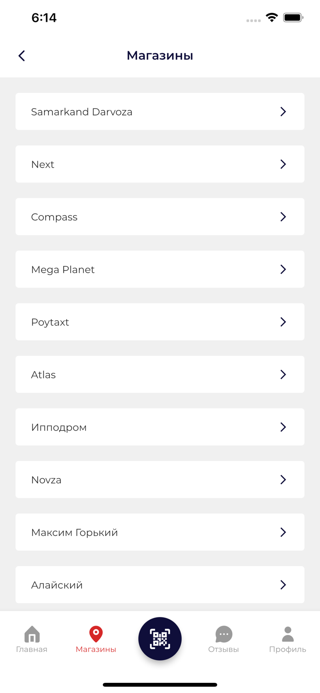Tap the red location pin icon

pyautogui.click(x=96, y=634)
